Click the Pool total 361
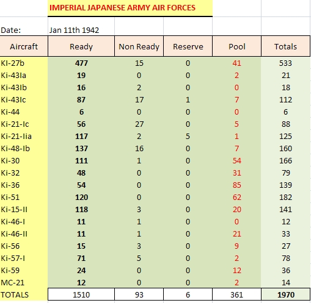311x303 pixels. tap(236, 294)
